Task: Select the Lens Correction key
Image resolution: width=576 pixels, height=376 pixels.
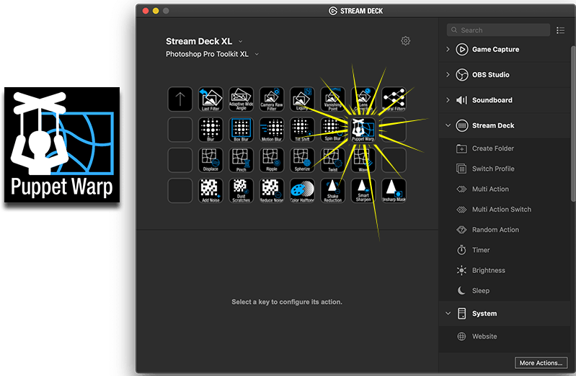Action: coord(363,99)
